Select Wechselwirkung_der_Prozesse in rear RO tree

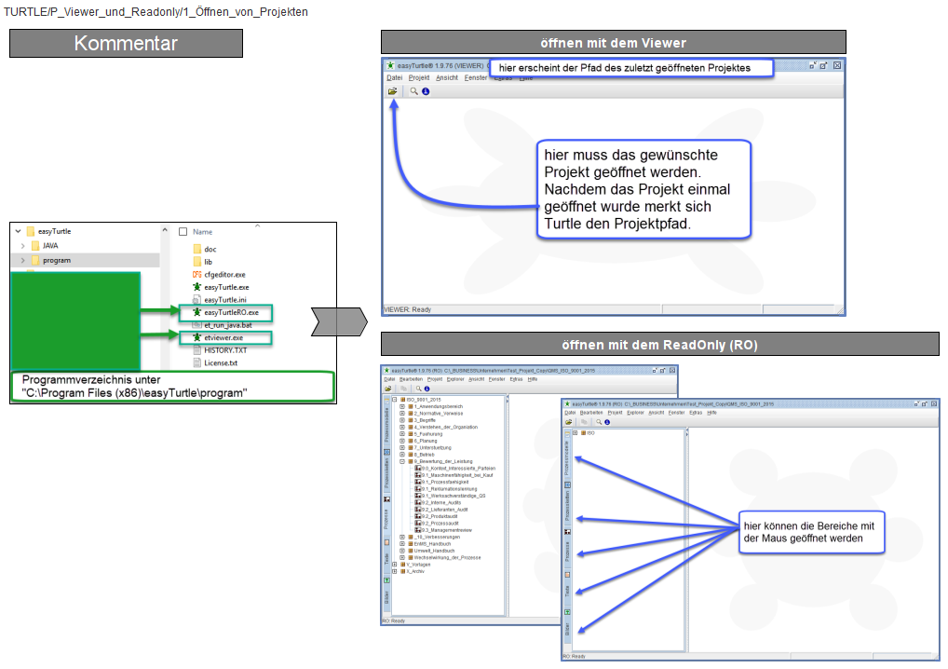pos(447,558)
